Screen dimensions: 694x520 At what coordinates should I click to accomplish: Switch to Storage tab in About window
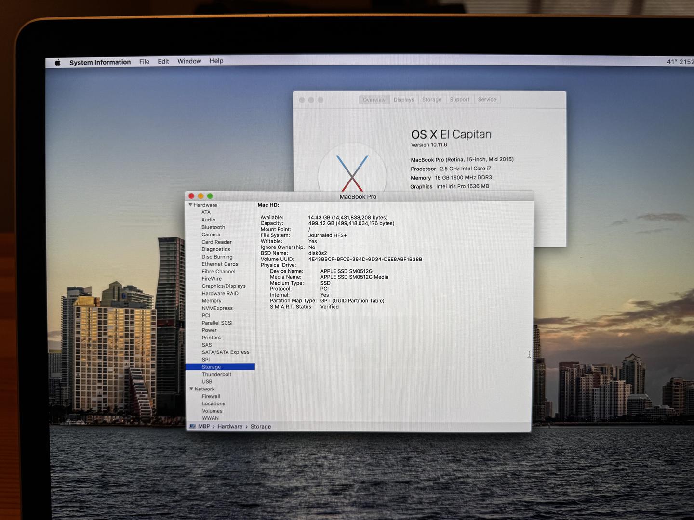(x=432, y=100)
